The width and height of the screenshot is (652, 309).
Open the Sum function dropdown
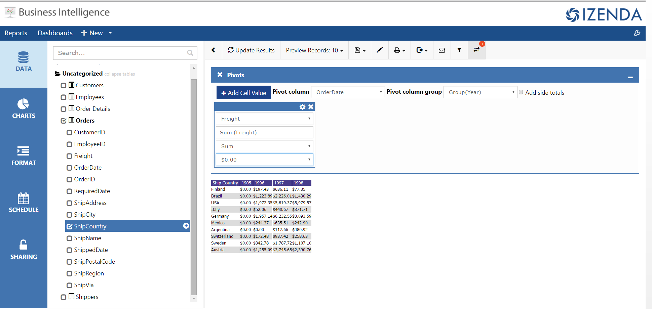click(265, 146)
